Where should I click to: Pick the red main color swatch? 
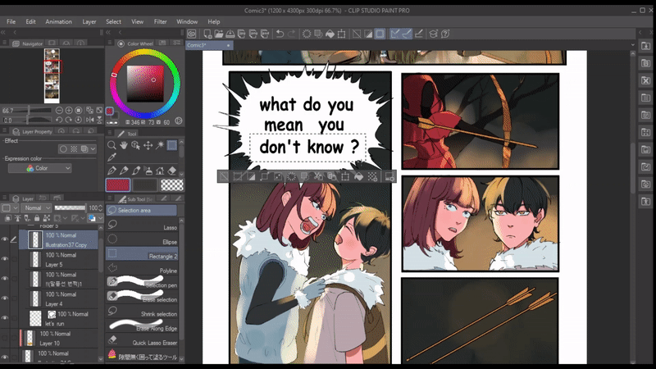click(x=118, y=185)
